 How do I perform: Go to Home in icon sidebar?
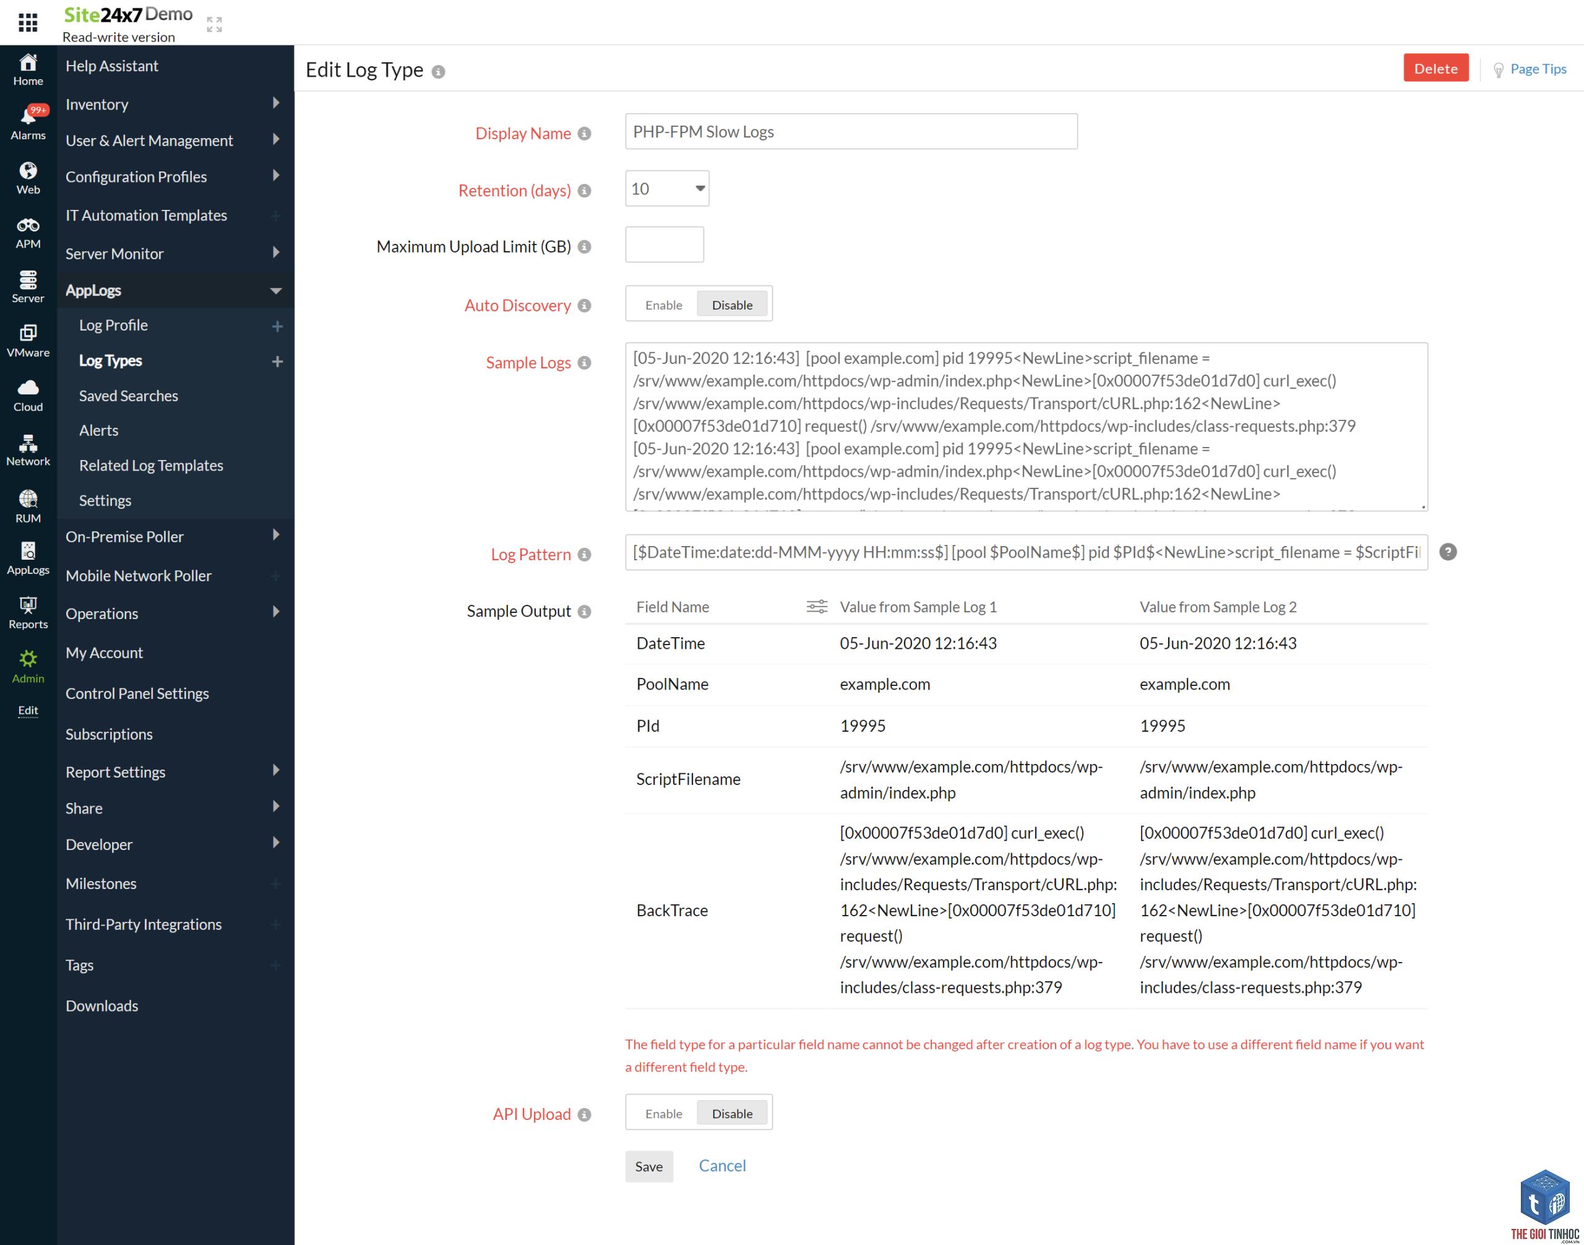click(x=28, y=70)
